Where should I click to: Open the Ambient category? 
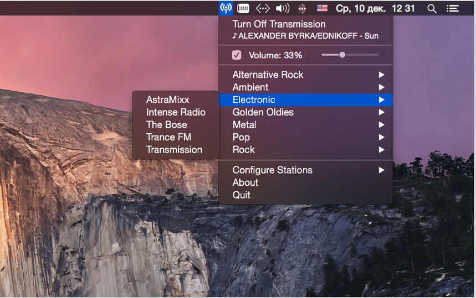pyautogui.click(x=306, y=87)
